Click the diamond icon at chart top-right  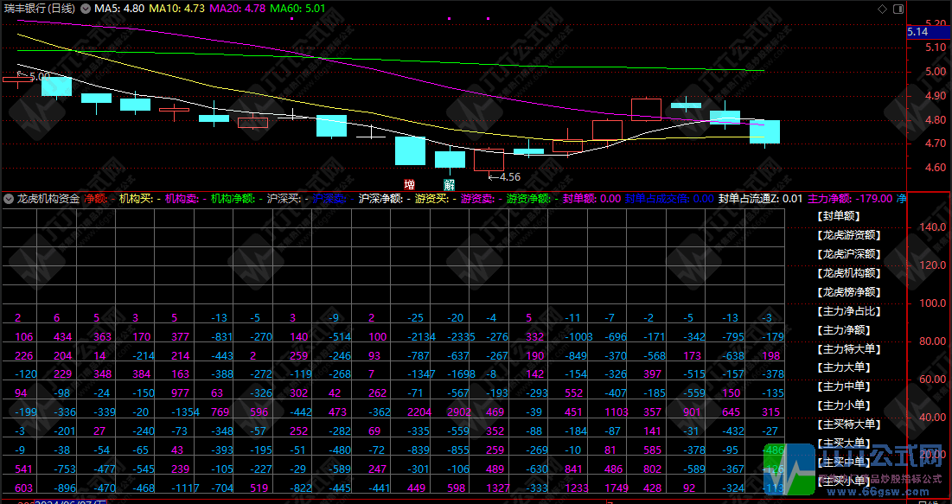point(882,8)
